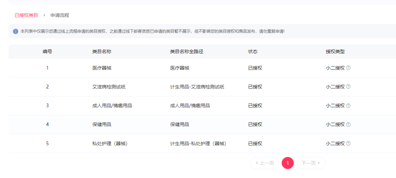Click the 状态 column header
Viewport: 396px width, 178px height.
pyautogui.click(x=253, y=51)
